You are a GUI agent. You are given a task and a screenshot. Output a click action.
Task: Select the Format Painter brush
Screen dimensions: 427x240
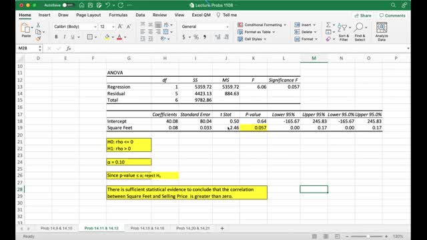coord(39,39)
